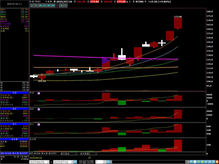The width and height of the screenshot is (219, 164).
Task: Open settings icon in 投信 panel
Action: point(39,109)
